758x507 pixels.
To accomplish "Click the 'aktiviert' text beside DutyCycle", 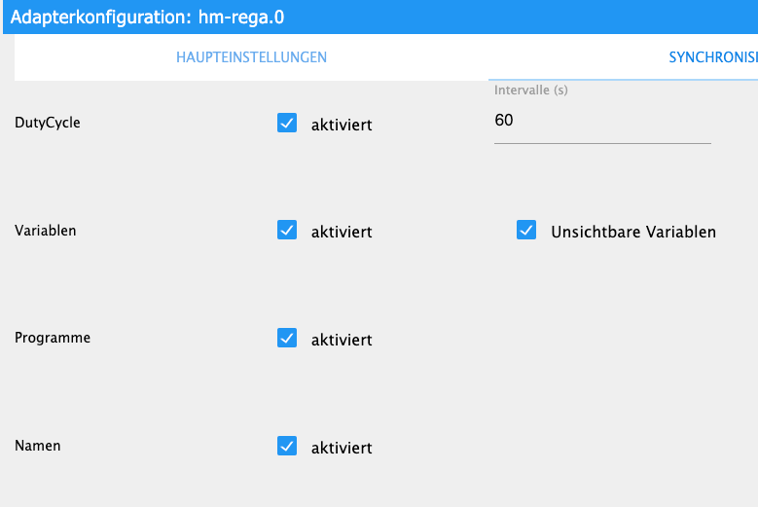I will pos(342,126).
